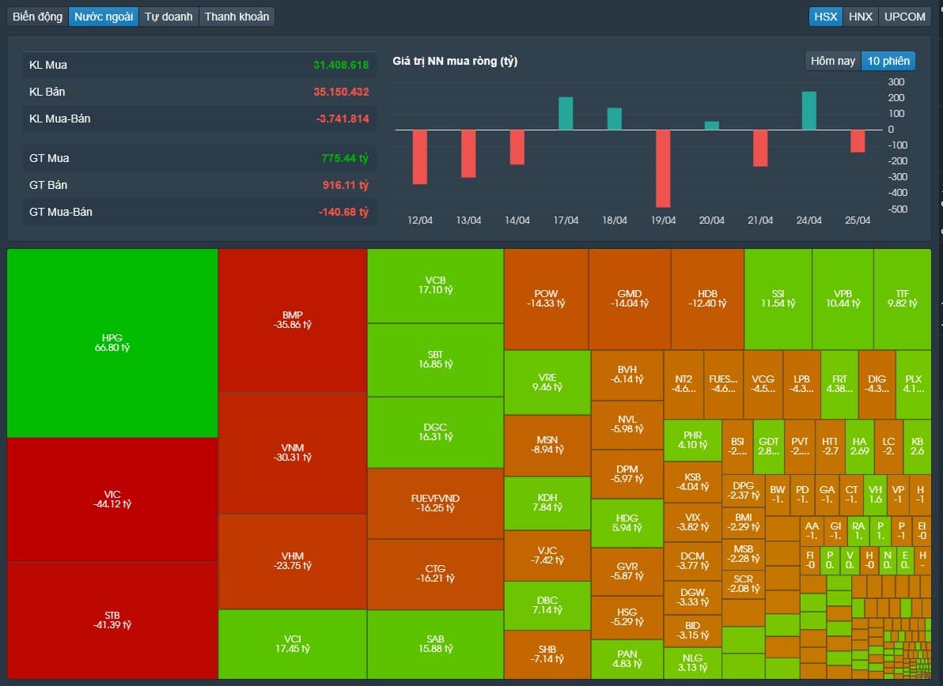Select the VNM -30.31 tỷ cell
943x686 pixels.
click(x=293, y=453)
